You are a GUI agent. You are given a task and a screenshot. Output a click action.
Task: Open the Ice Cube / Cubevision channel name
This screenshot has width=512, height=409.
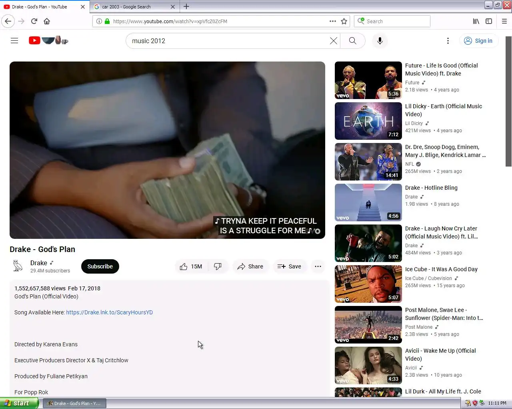428,278
